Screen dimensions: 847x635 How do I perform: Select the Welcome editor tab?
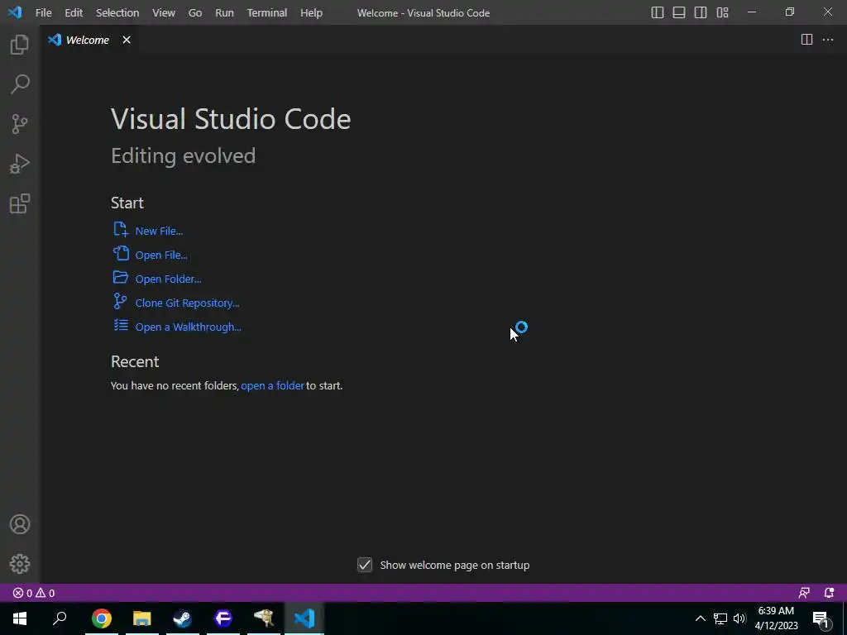89,40
